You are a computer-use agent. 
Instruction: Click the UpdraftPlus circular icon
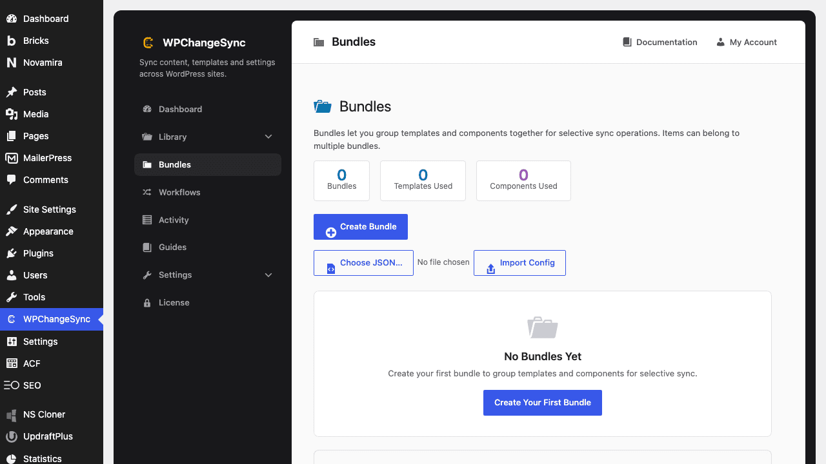click(x=12, y=436)
